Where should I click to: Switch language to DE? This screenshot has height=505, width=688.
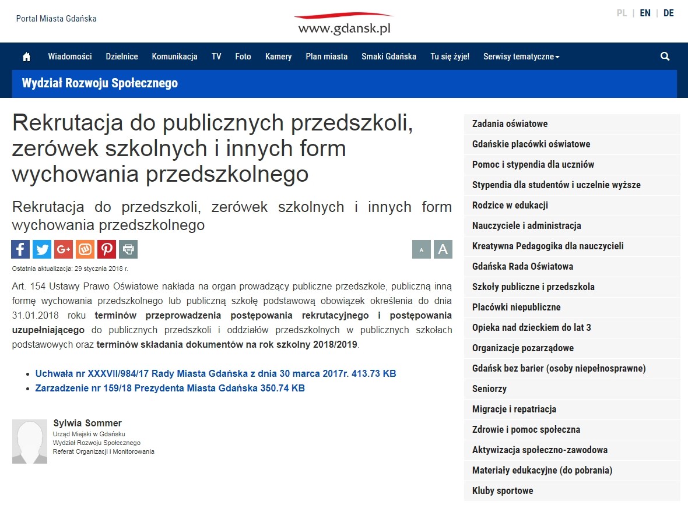pyautogui.click(x=668, y=13)
